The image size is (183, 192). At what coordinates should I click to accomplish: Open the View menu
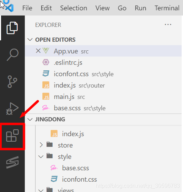[x=103, y=8]
